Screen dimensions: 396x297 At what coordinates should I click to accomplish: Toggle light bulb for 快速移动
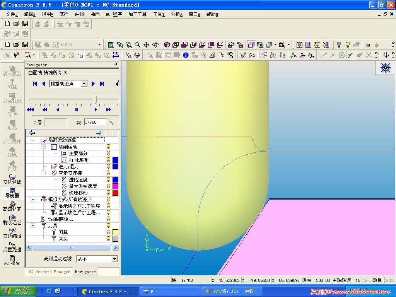[x=108, y=193]
